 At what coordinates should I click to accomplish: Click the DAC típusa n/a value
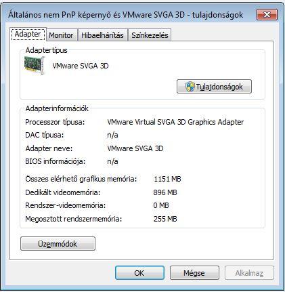tap(112, 135)
